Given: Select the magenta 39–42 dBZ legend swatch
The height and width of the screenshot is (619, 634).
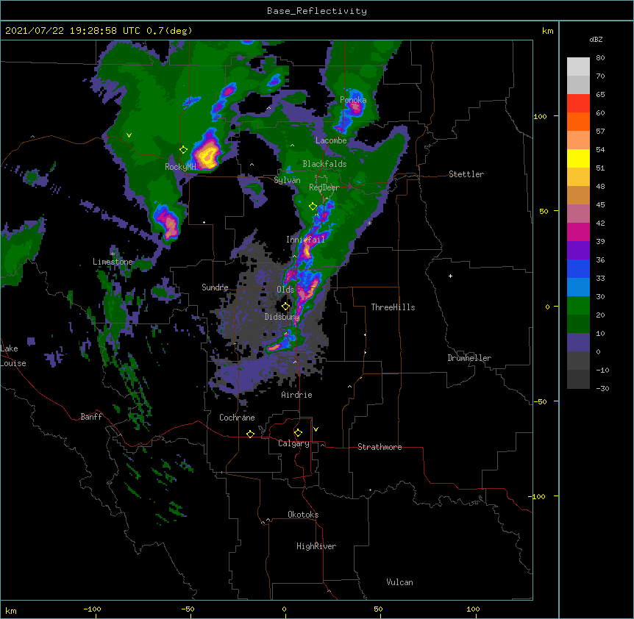Looking at the screenshot, I should 578,232.
